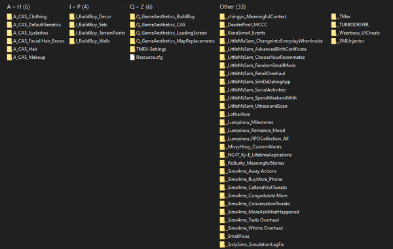Select _LittleMsSam_AdvancedBirthCertificate folder name

pyautogui.click(x=266, y=49)
